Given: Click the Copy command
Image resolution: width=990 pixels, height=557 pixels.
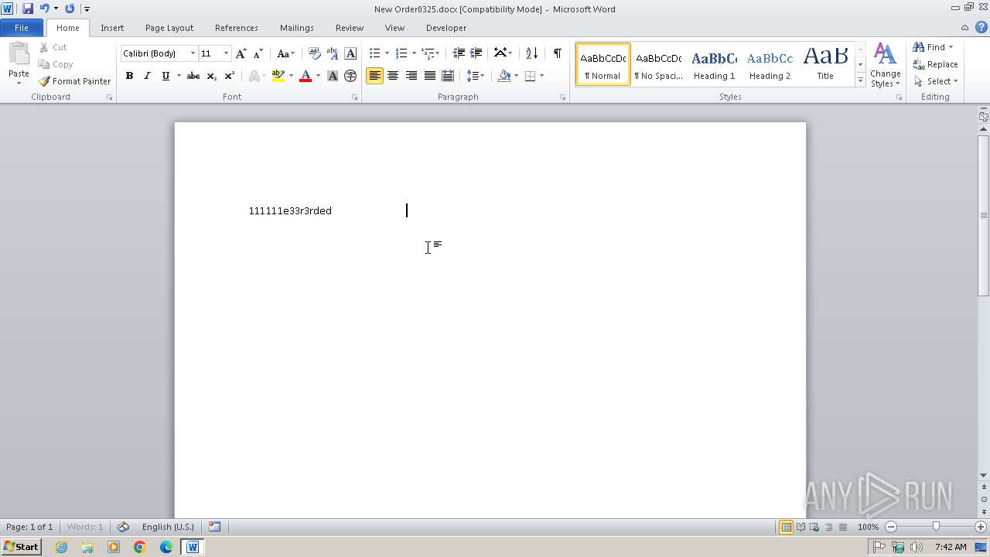Looking at the screenshot, I should point(56,64).
